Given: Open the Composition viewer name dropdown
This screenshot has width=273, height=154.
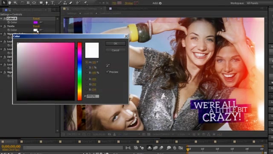Looking at the screenshot, I should (x=101, y=9).
